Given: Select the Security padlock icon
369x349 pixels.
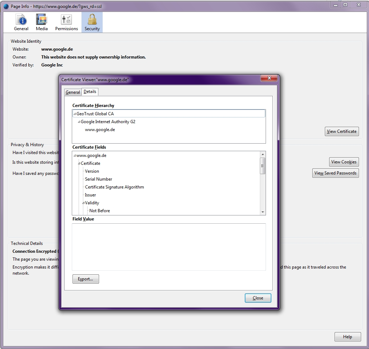Looking at the screenshot, I should coord(92,22).
